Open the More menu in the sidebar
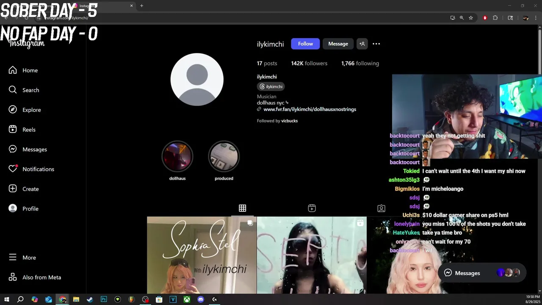Image resolution: width=542 pixels, height=305 pixels. [x=22, y=258]
